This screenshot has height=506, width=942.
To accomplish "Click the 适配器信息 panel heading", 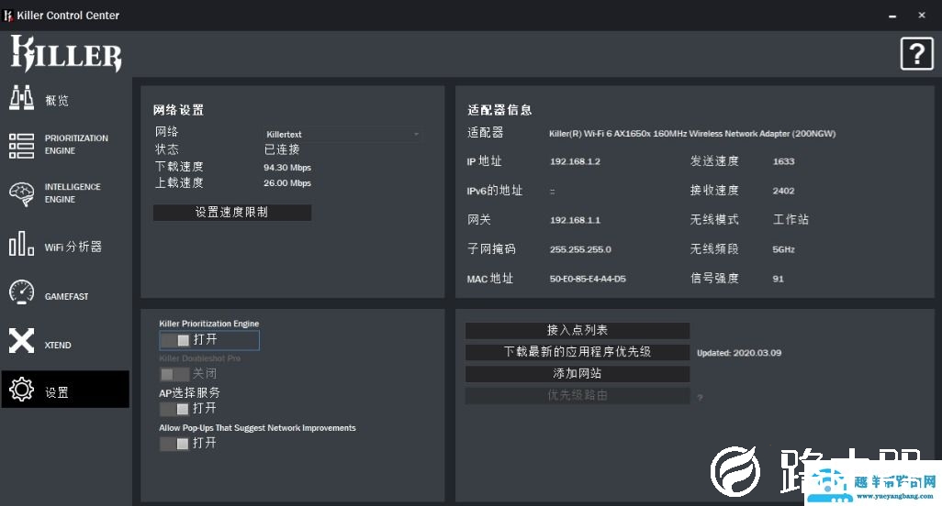I will pos(499,110).
